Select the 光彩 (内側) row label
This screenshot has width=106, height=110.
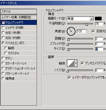[x=13, y=38]
